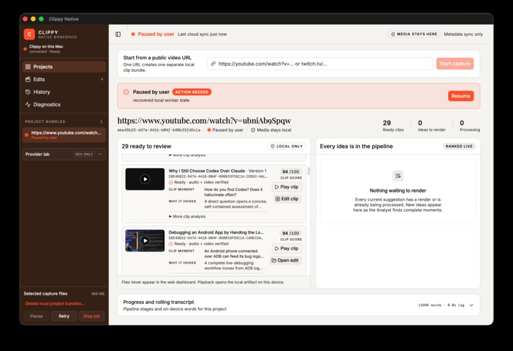Play the Codex Over Claude clip thumbnail
The height and width of the screenshot is (351, 513).
pos(145,179)
